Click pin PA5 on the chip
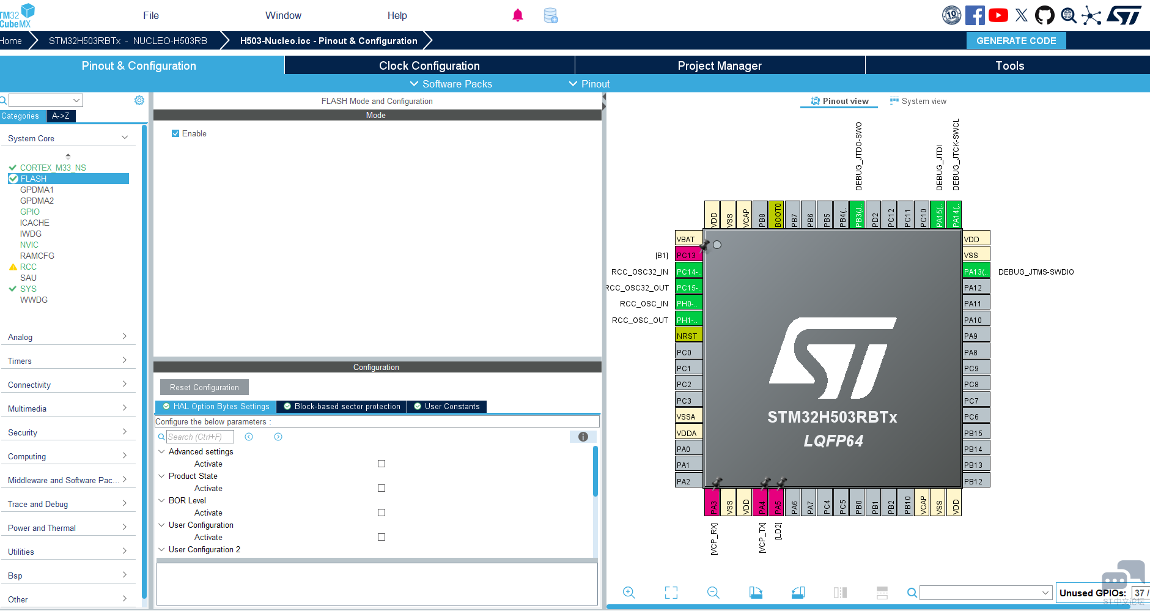 click(x=778, y=502)
